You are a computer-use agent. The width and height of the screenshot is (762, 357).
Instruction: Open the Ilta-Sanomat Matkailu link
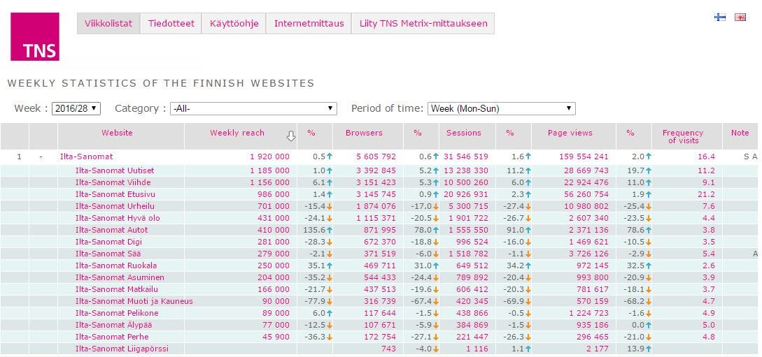[x=117, y=289]
